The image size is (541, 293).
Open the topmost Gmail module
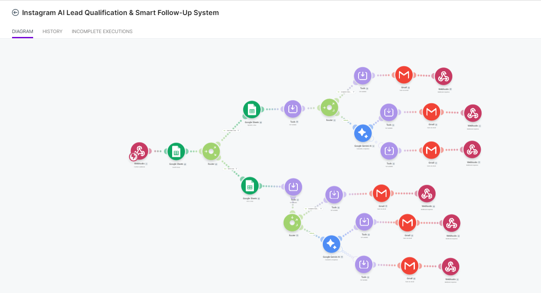coord(404,75)
